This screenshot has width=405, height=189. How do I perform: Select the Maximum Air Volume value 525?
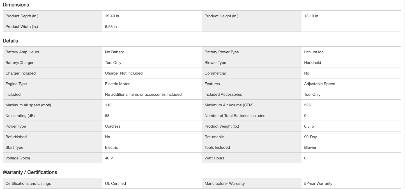307,105
